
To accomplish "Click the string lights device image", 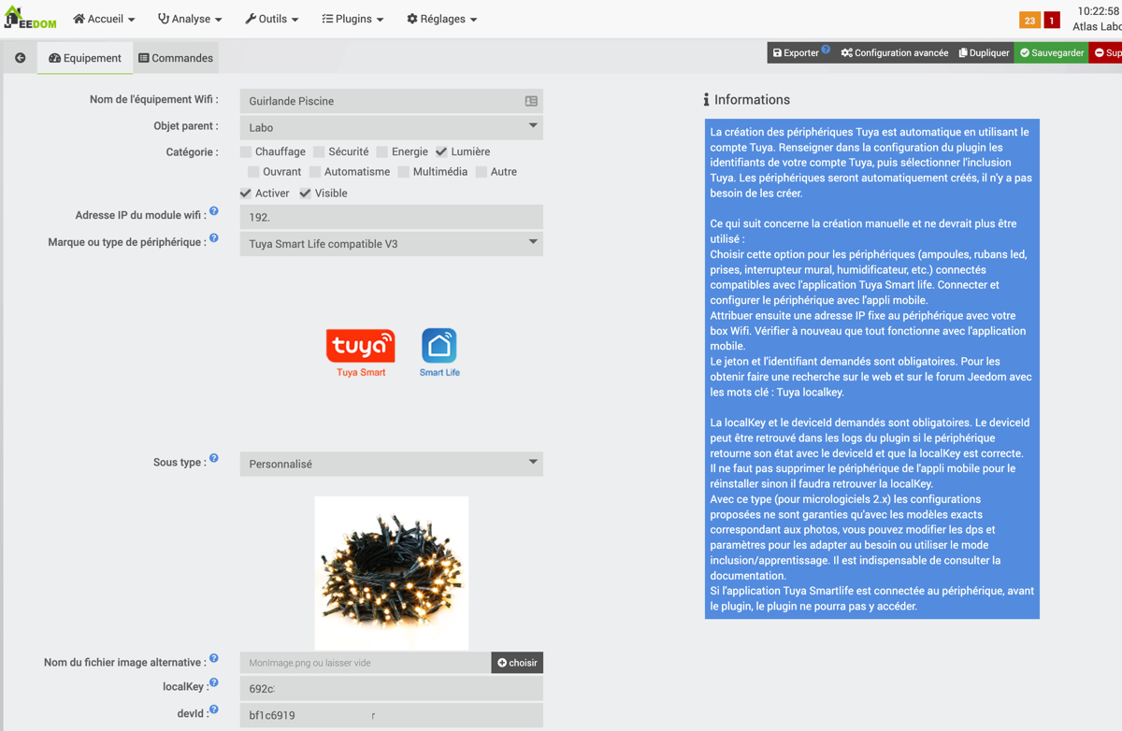I will click(x=392, y=573).
